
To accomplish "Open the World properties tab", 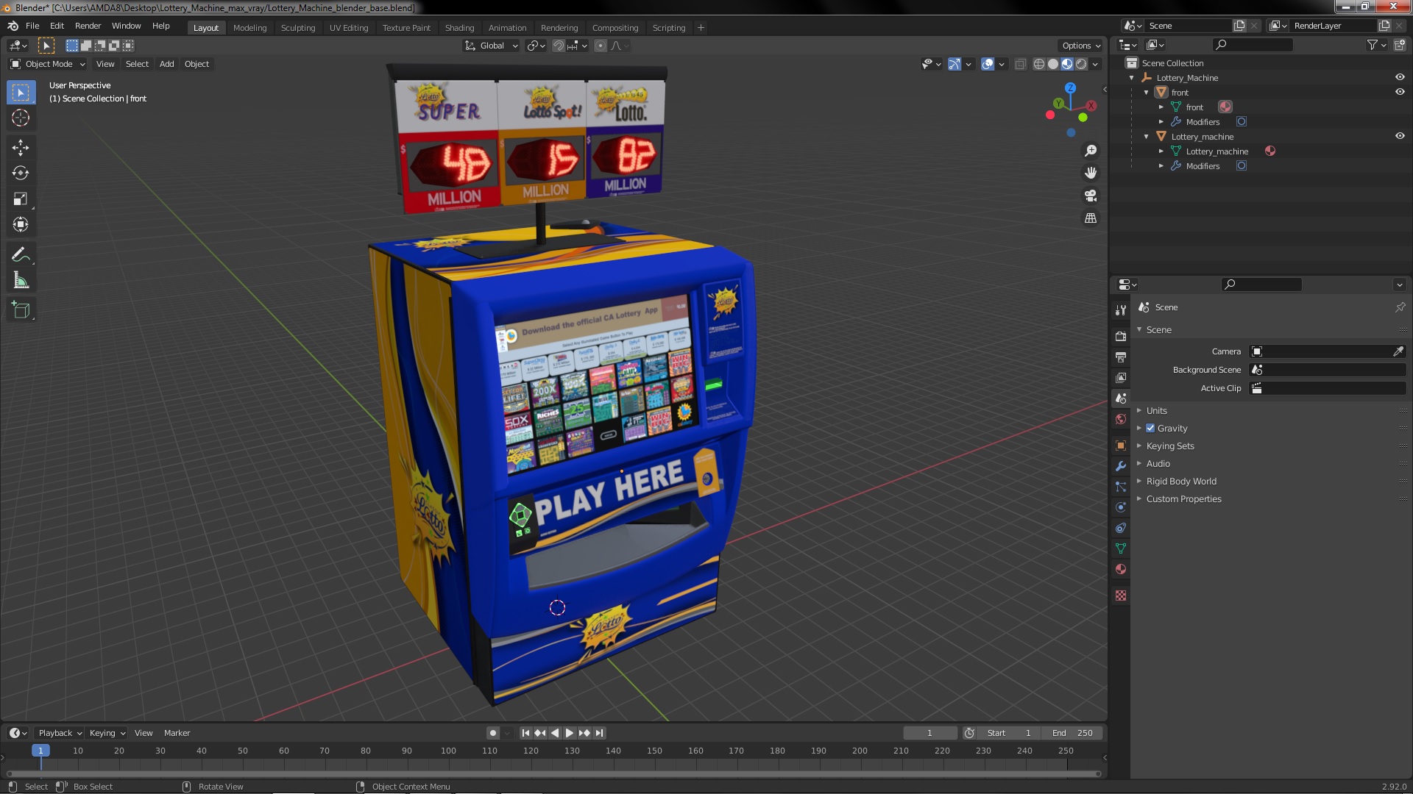I will point(1121,419).
